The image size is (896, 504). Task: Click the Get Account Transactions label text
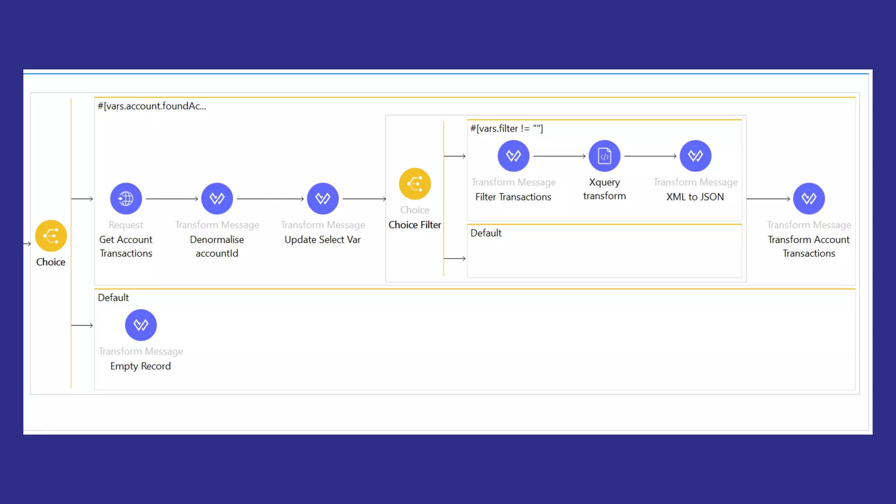click(x=126, y=246)
